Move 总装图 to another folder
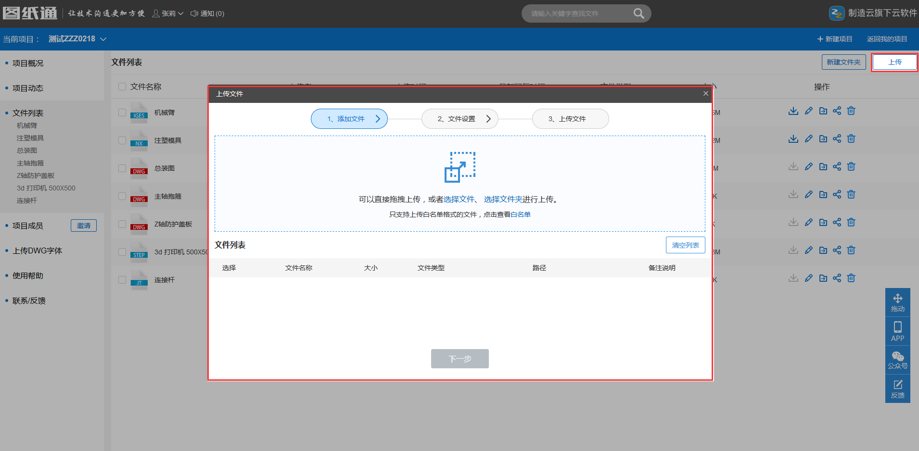 pyautogui.click(x=823, y=167)
